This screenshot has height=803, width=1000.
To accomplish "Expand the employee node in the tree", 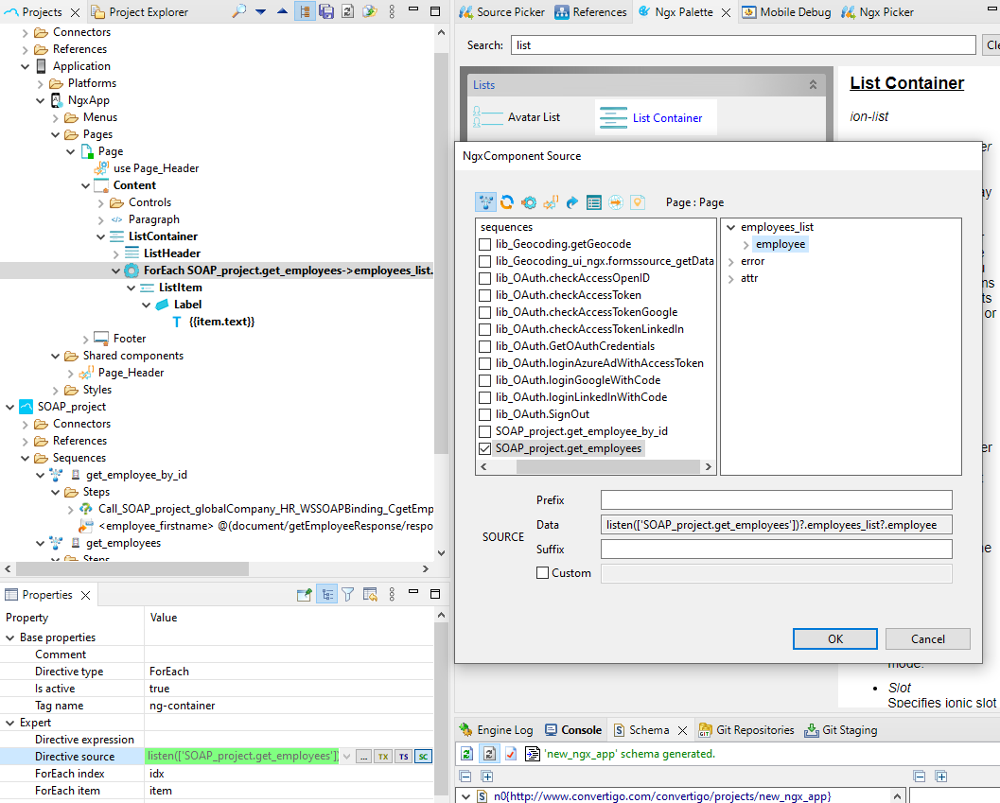I will pos(746,245).
